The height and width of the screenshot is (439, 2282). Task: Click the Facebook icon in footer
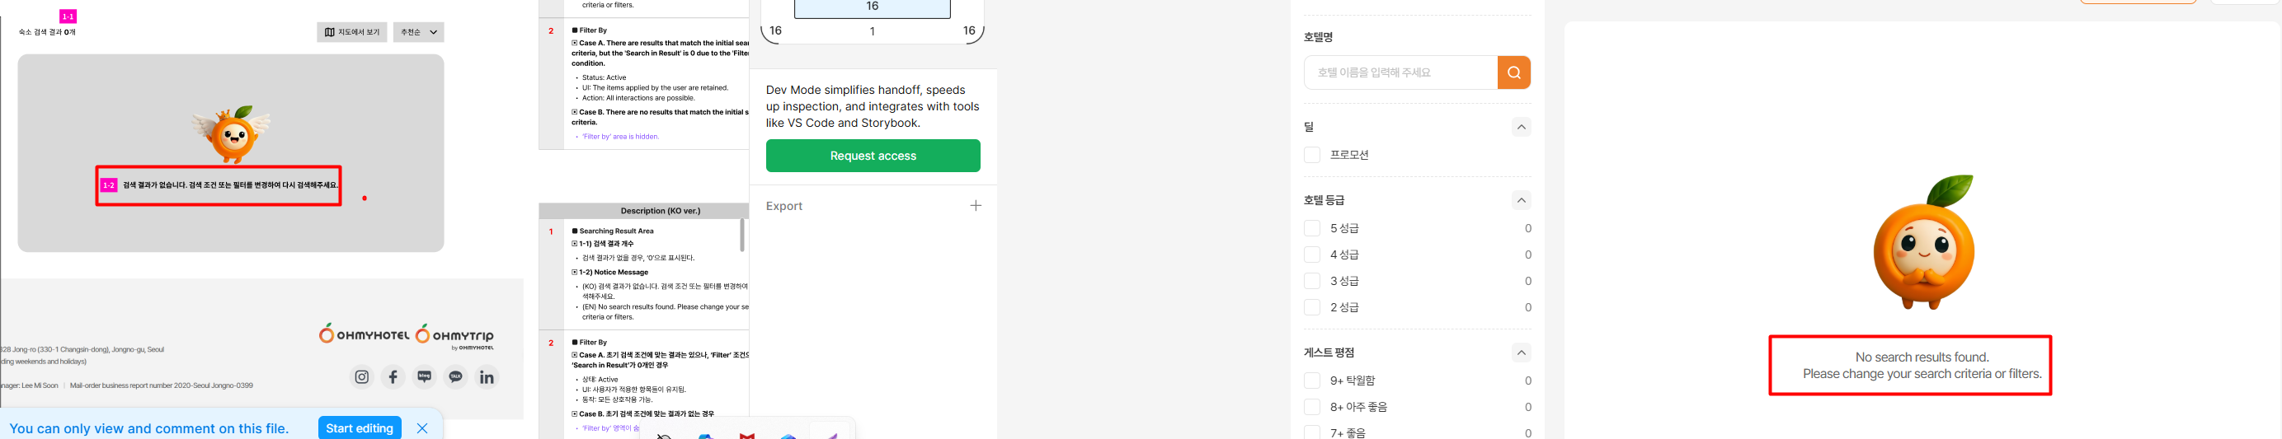click(393, 377)
